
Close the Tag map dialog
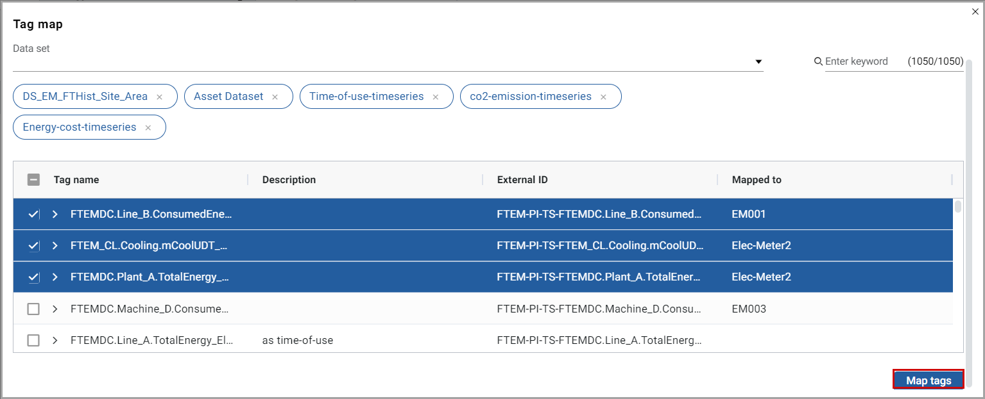click(x=975, y=12)
